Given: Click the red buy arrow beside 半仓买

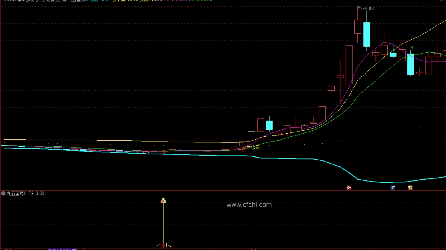Looking at the screenshot, I should click(x=243, y=149).
